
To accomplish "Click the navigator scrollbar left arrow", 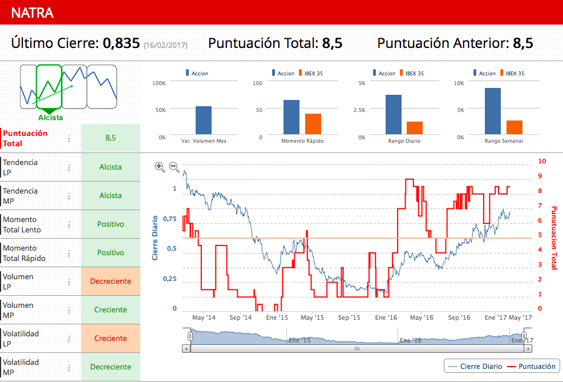I will pos(186,348).
